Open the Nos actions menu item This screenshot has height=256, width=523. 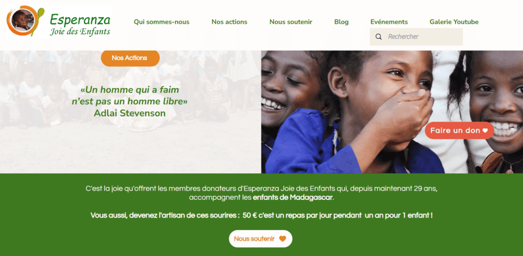point(229,22)
